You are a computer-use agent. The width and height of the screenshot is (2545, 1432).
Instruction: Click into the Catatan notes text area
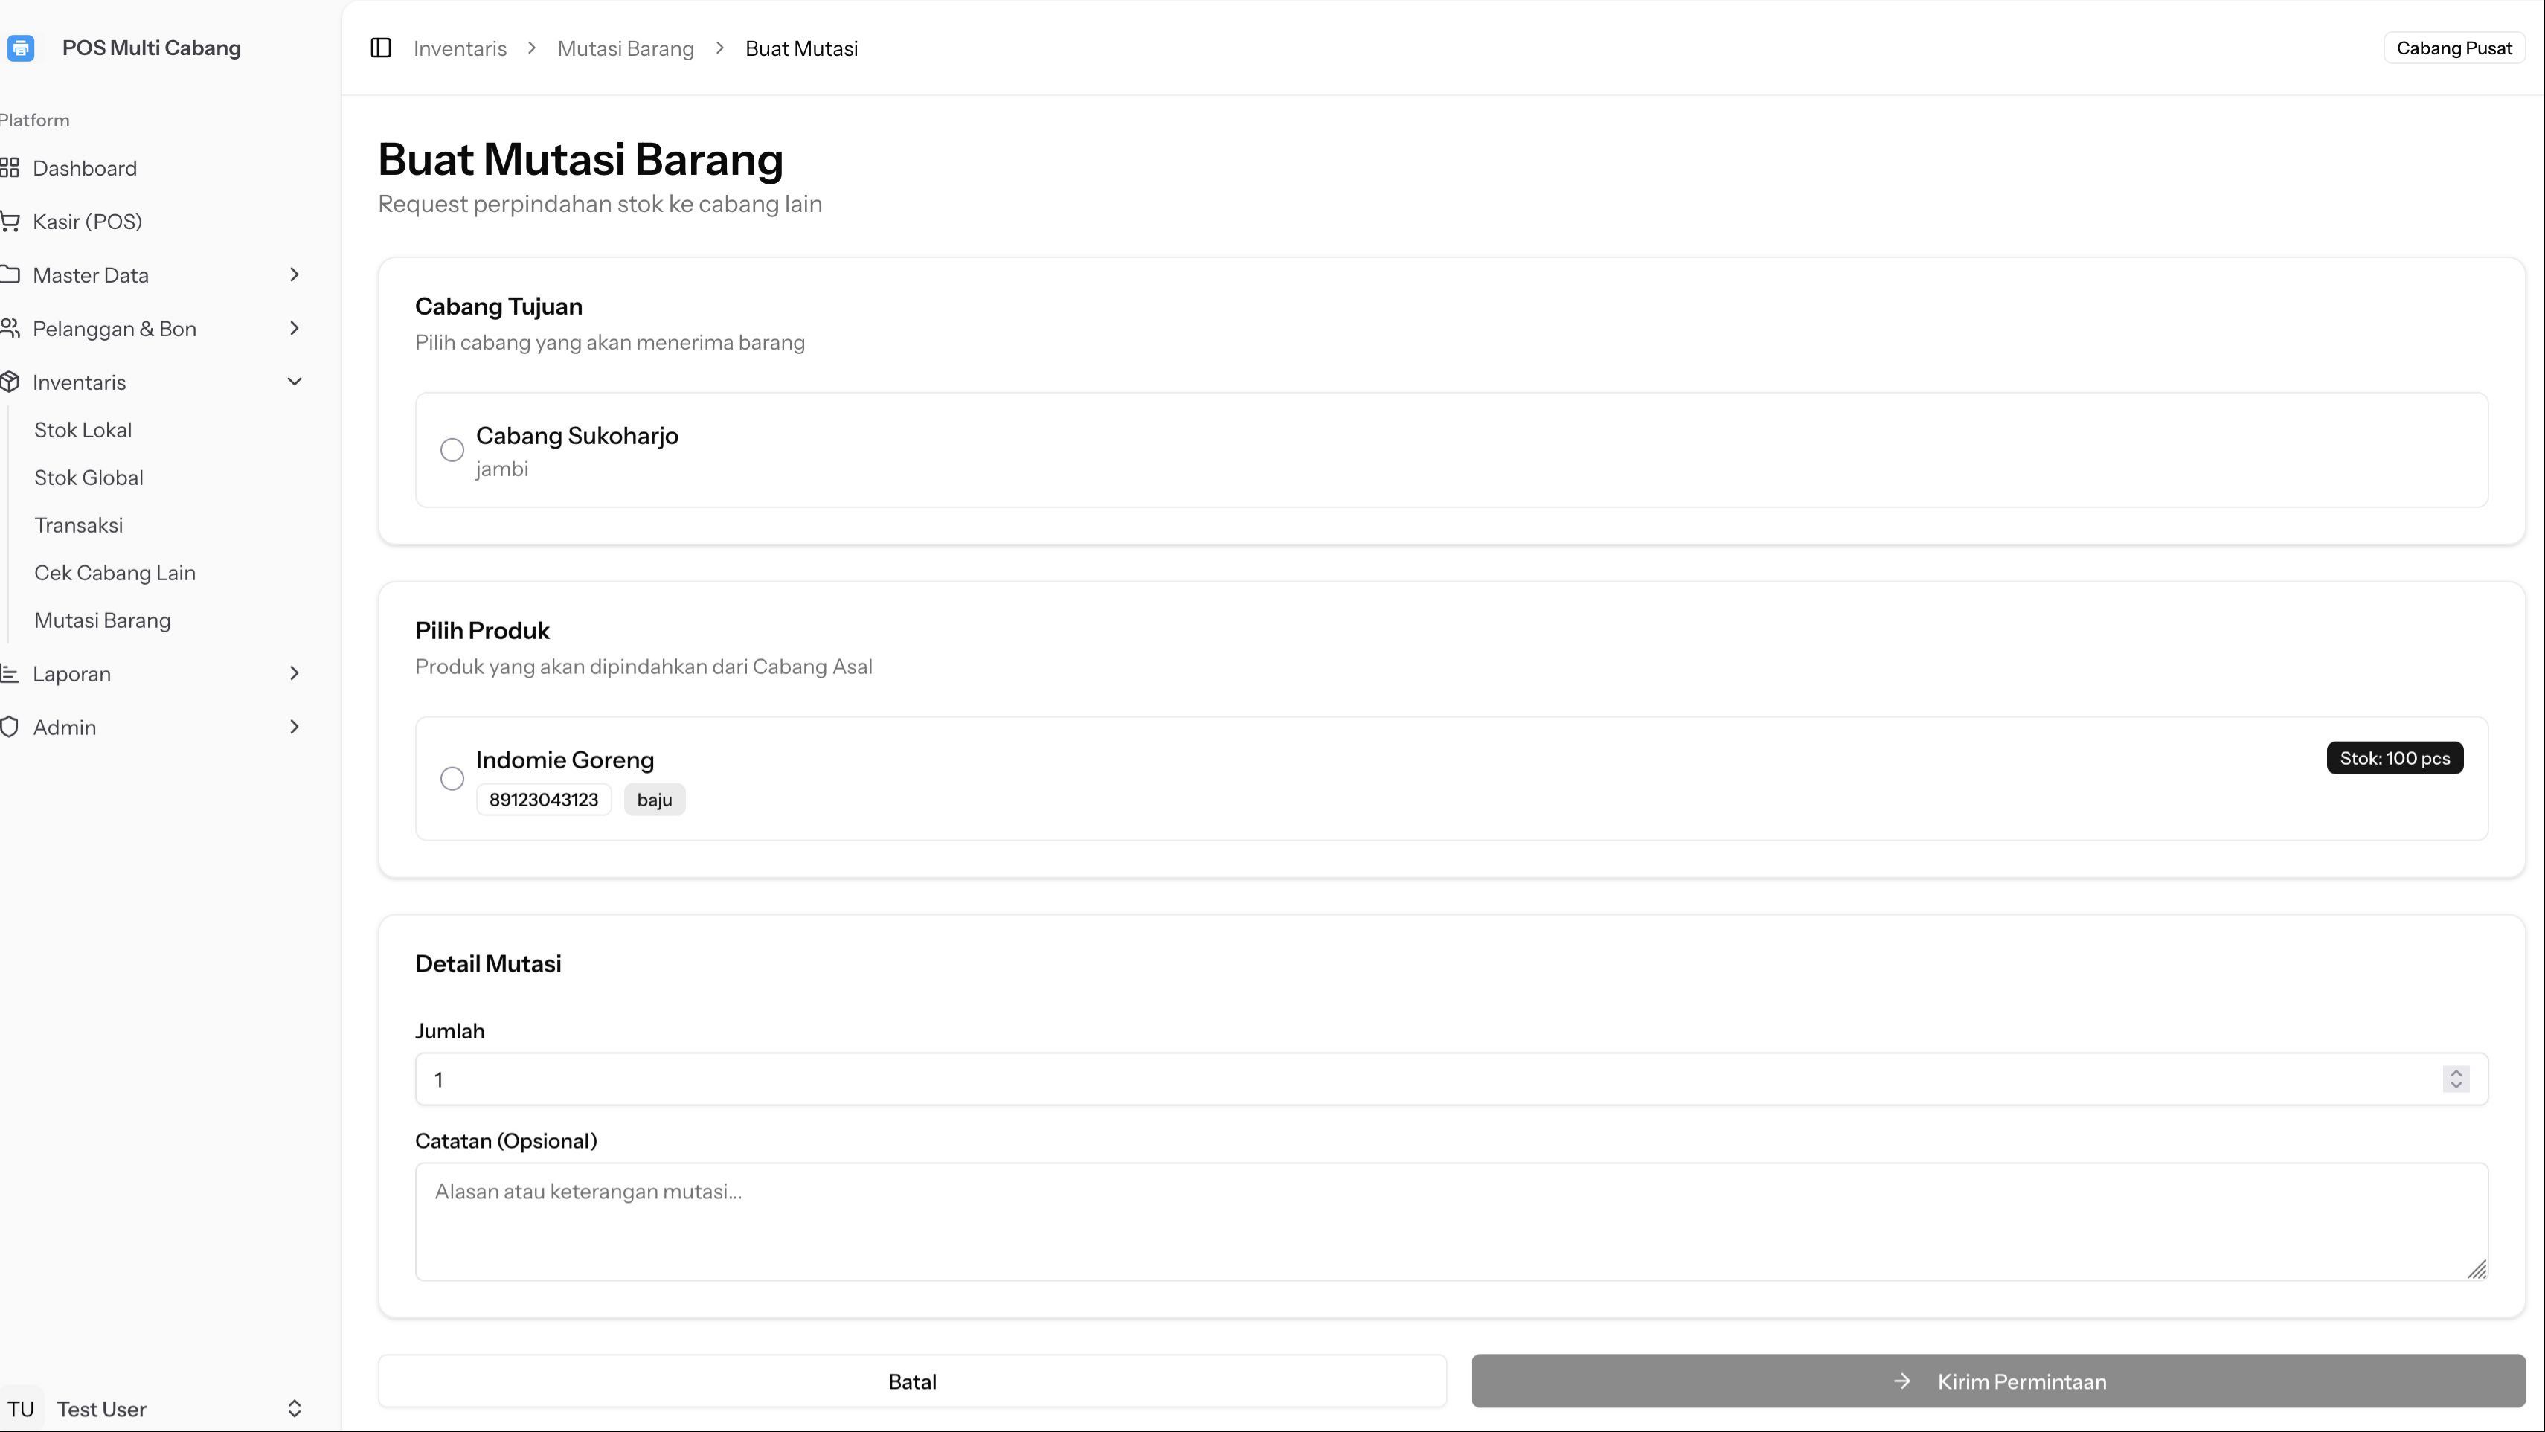(x=1451, y=1221)
